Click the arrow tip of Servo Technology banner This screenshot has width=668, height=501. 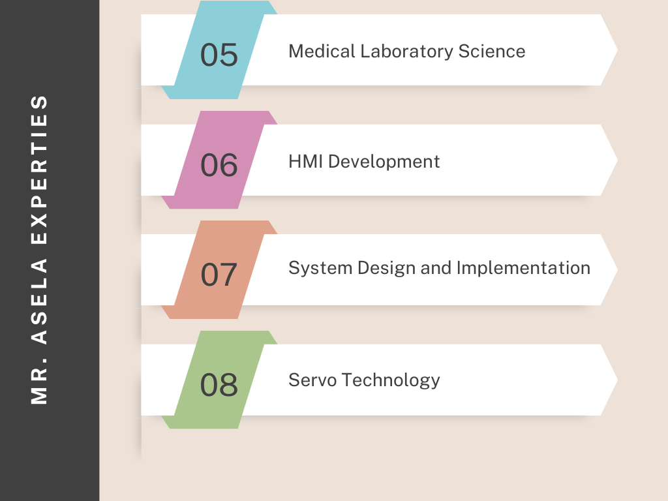(609, 380)
